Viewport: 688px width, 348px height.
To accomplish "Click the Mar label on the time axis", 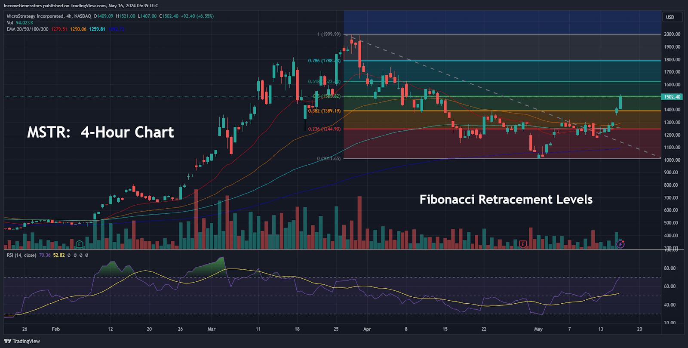I will 212,329.
